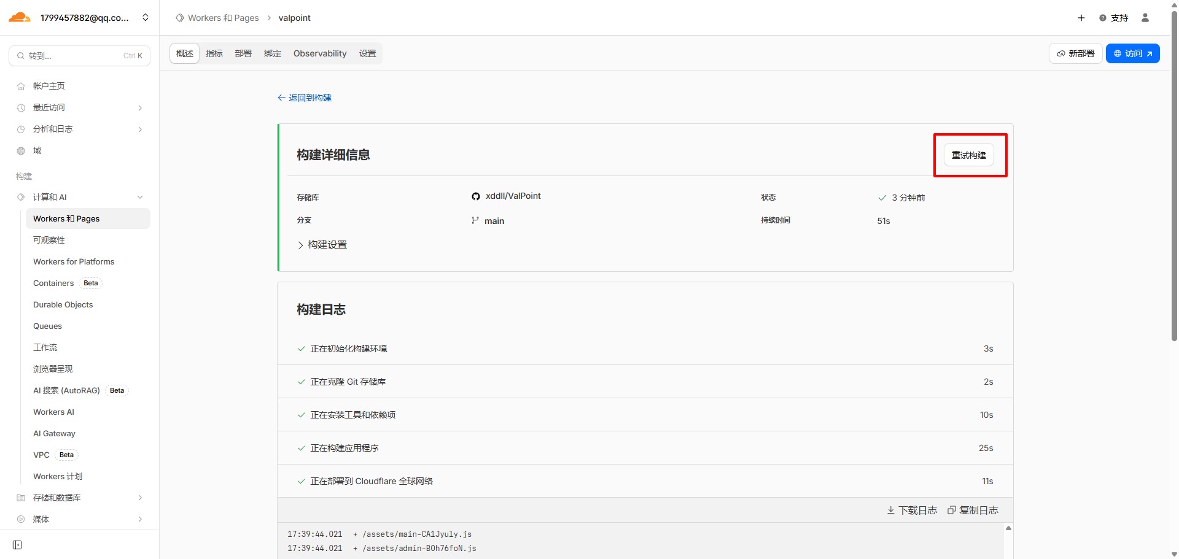1179x559 pixels.
Task: Expand the 最近访问 sidebar section
Action: point(80,107)
